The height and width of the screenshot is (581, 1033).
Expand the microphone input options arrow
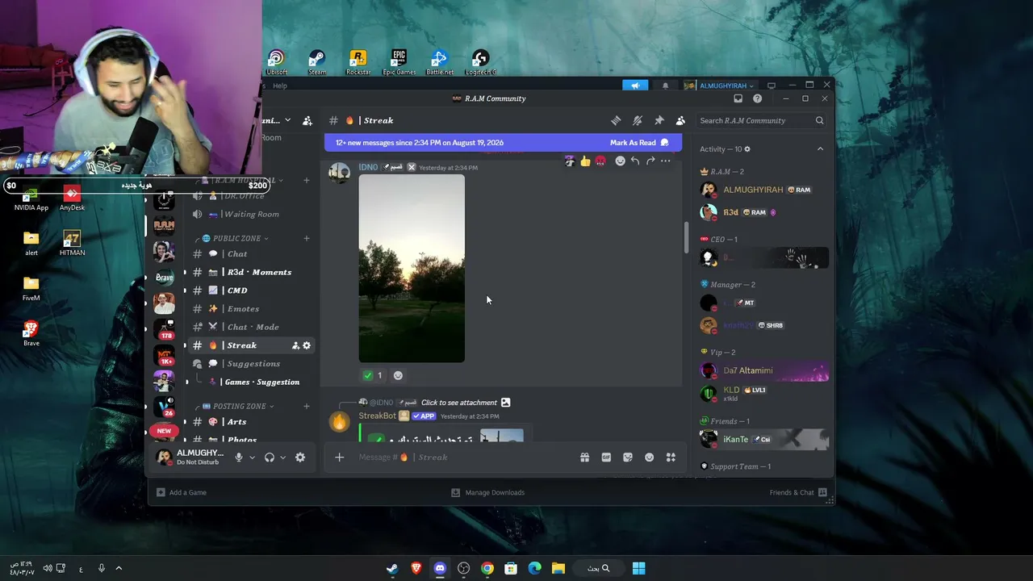click(252, 458)
